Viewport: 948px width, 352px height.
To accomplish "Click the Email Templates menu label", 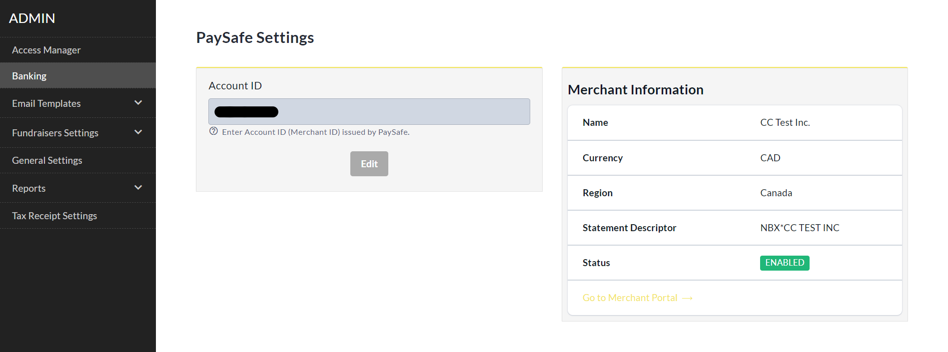I will pos(46,103).
